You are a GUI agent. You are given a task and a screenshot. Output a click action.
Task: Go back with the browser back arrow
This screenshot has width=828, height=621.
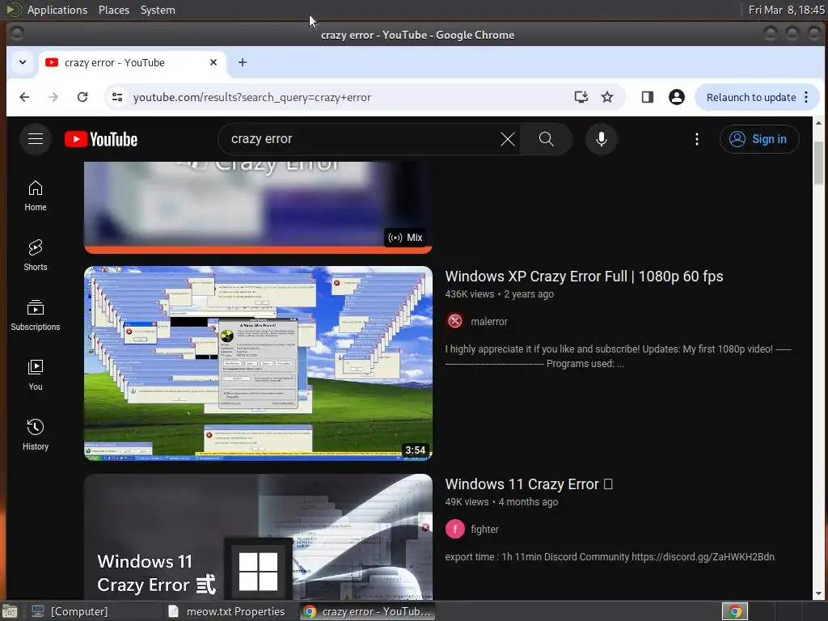[24, 97]
